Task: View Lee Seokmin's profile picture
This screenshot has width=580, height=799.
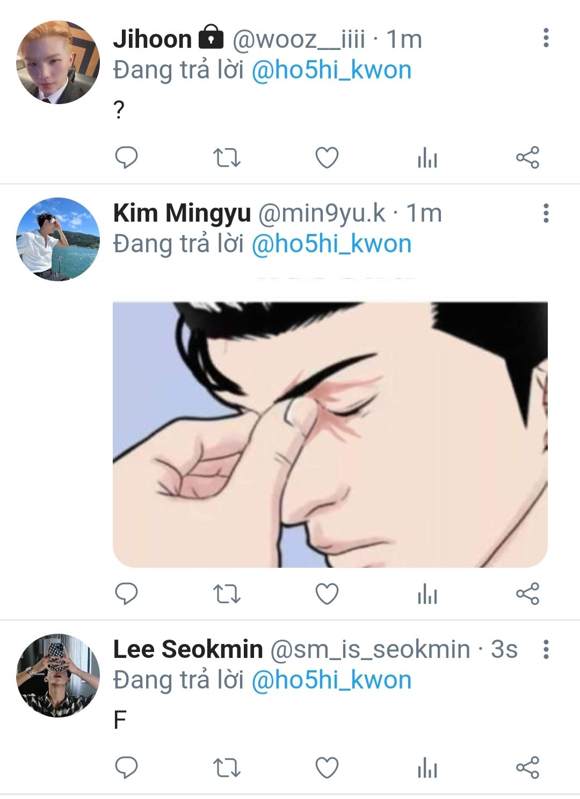Action: click(x=58, y=675)
